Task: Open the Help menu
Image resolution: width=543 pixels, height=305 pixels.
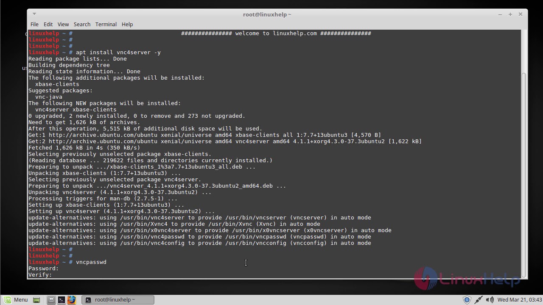Action: [127, 25]
